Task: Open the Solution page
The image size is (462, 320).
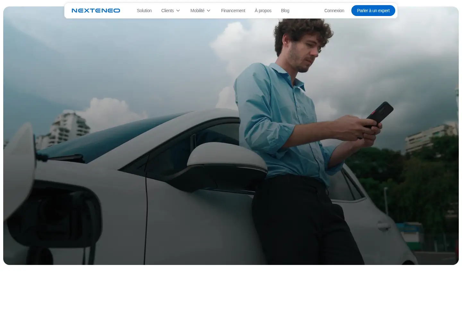Action: click(x=144, y=11)
